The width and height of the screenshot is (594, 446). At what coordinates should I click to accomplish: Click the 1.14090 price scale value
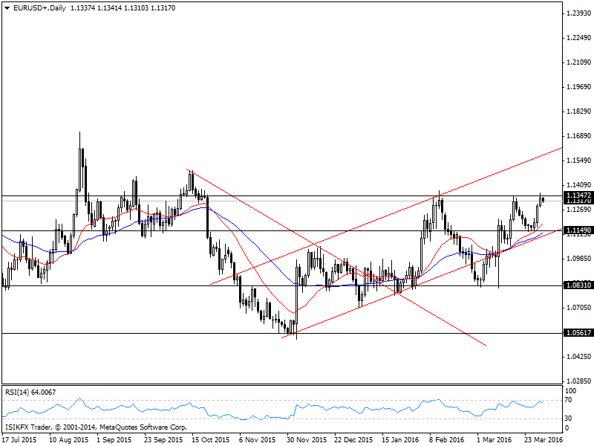click(x=578, y=185)
